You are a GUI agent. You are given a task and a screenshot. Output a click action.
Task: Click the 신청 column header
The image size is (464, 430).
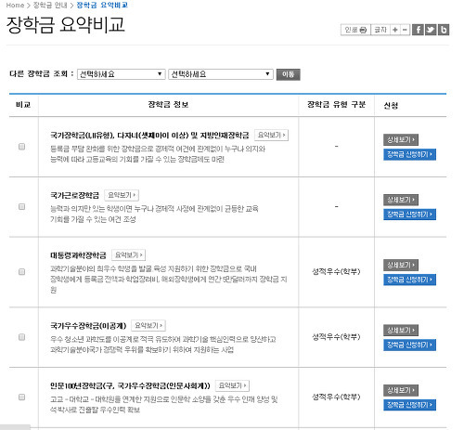coord(391,106)
